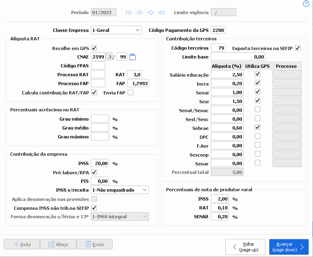Enable the Envia FAP checkbox
This screenshot has height=257, width=313.
tap(130, 92)
